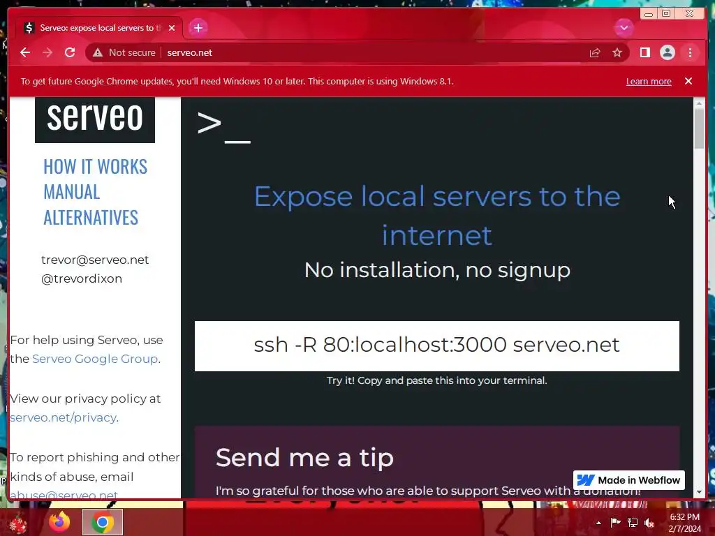
Task: Bookmark this page with the star icon
Action: (x=617, y=53)
